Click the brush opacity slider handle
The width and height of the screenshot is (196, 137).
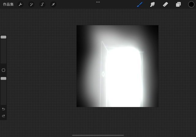coord(3,78)
